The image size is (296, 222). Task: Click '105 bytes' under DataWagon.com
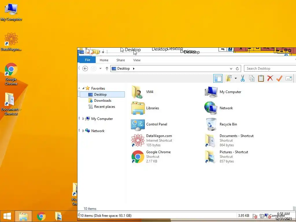click(153, 145)
